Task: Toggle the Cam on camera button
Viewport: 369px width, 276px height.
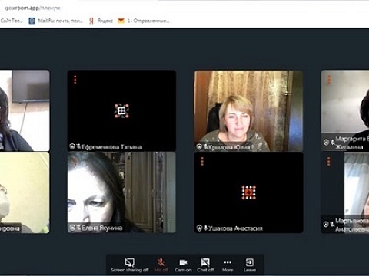Action: tap(183, 265)
